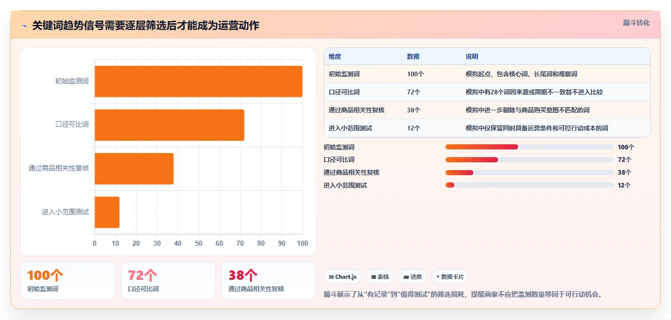
Task: Click the 通过商品相关性复核 progress bar
Action: 530,173
